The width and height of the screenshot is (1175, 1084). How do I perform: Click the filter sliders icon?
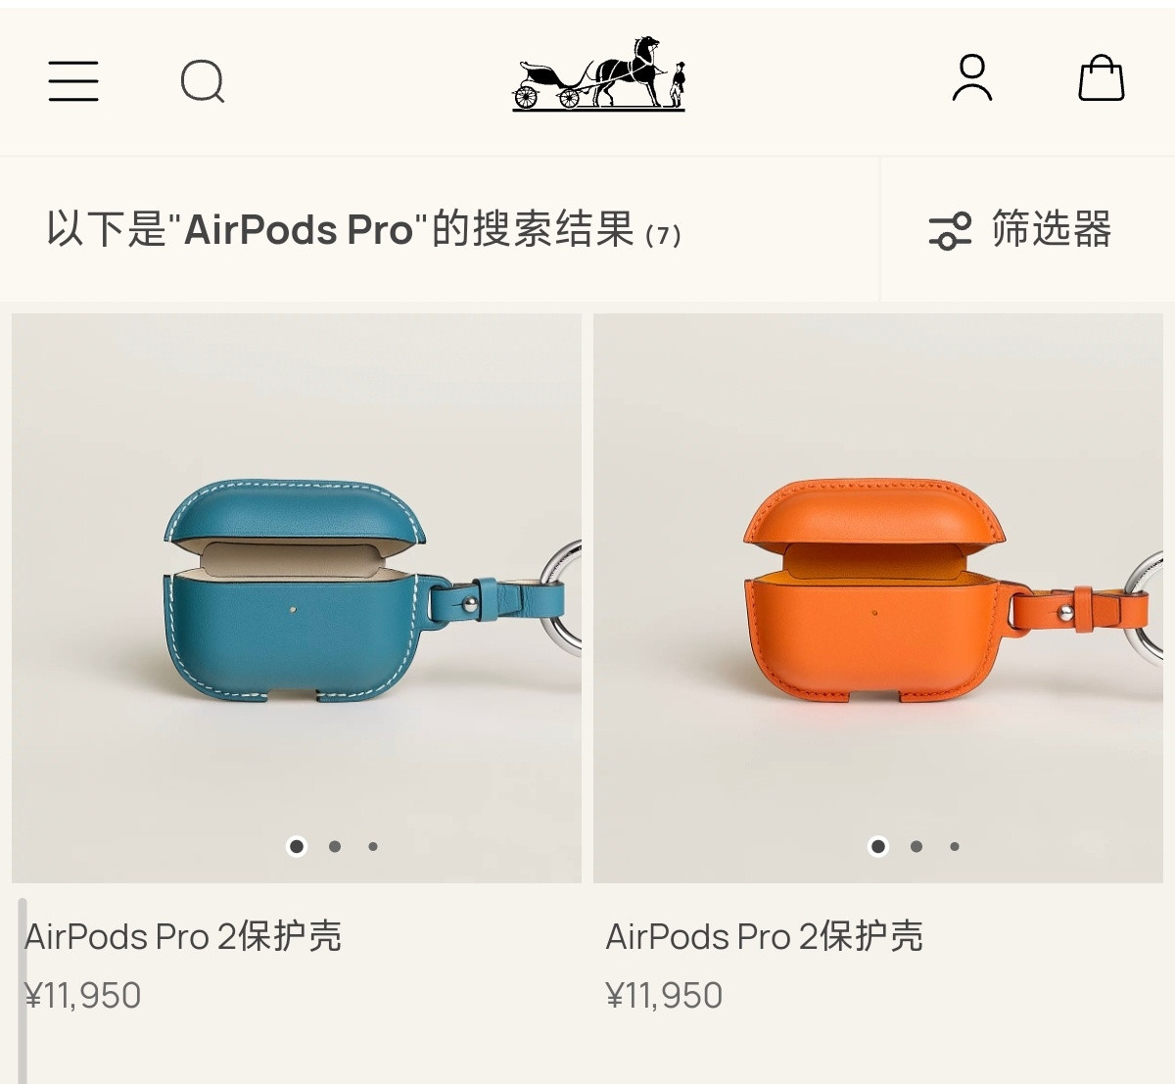pyautogui.click(x=950, y=230)
